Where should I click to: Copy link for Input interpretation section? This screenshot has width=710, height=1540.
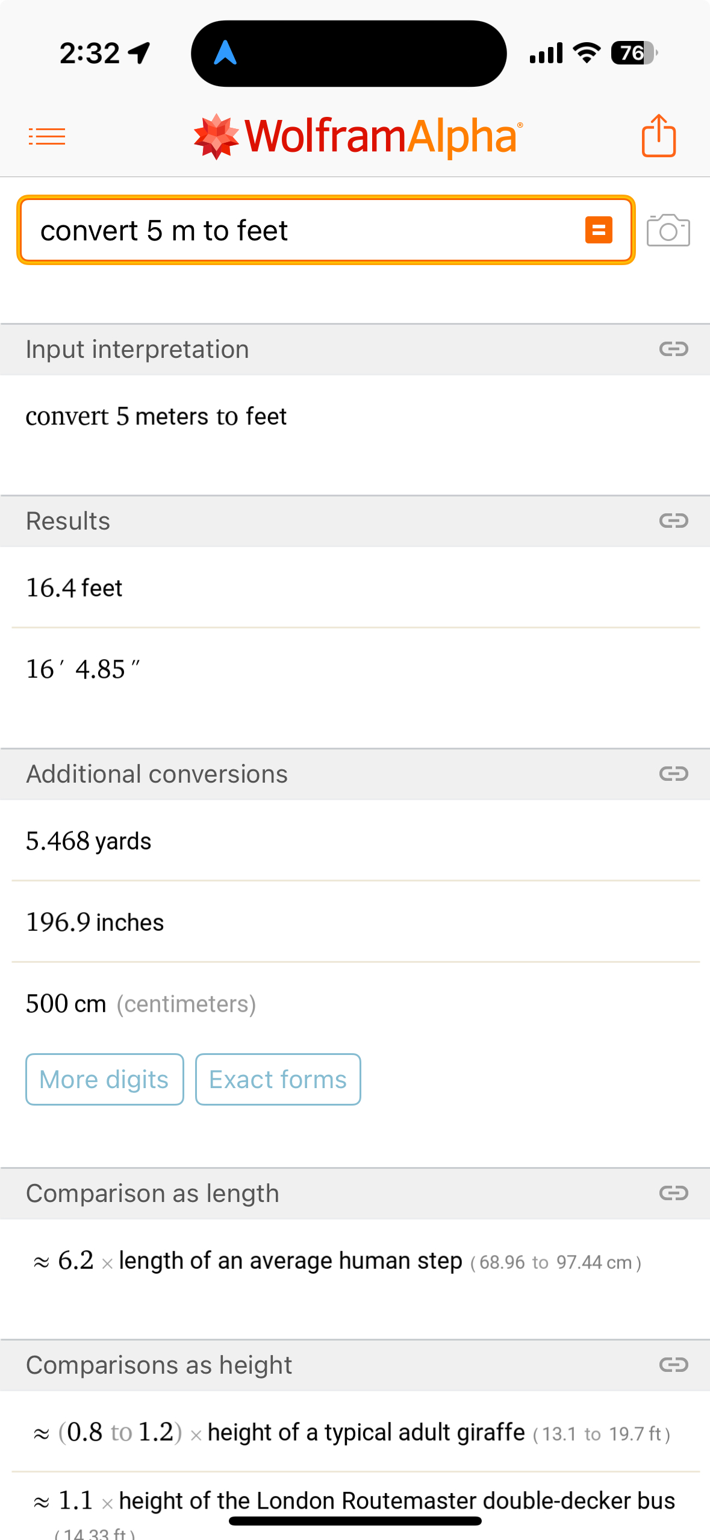tap(673, 349)
